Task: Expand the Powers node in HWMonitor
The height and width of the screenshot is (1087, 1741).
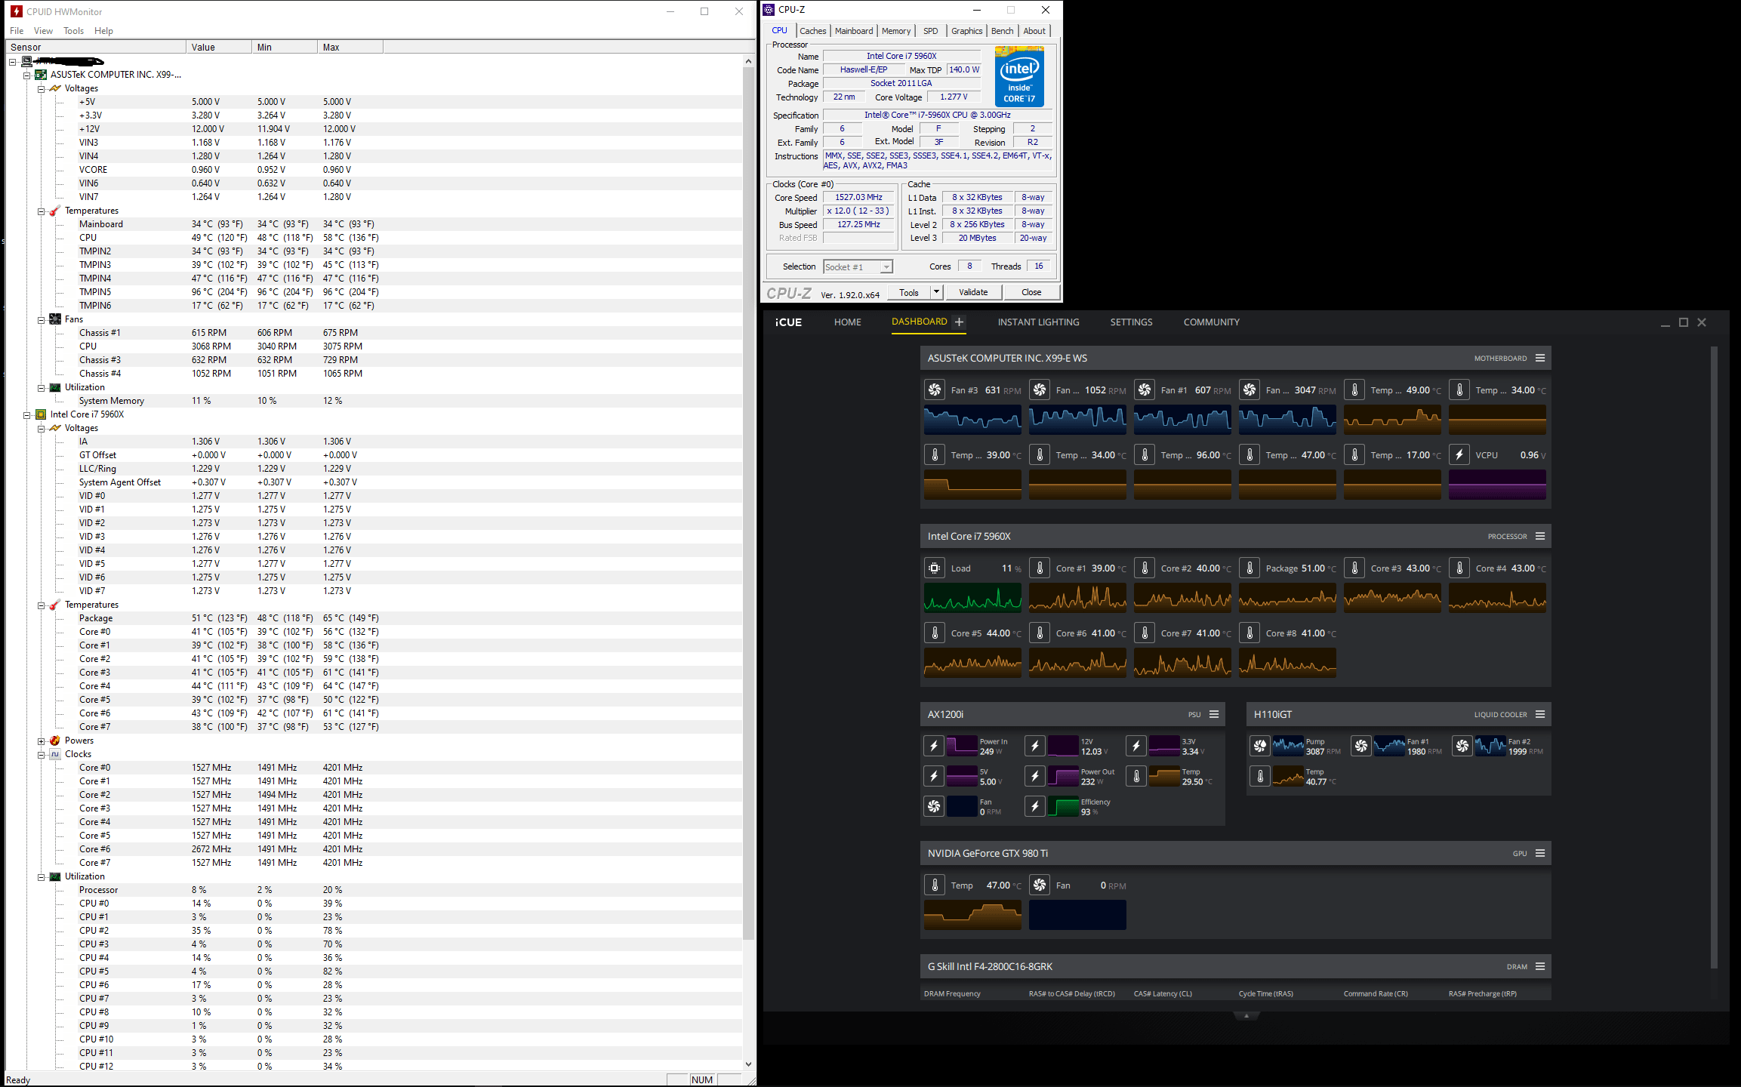Action: [x=42, y=741]
